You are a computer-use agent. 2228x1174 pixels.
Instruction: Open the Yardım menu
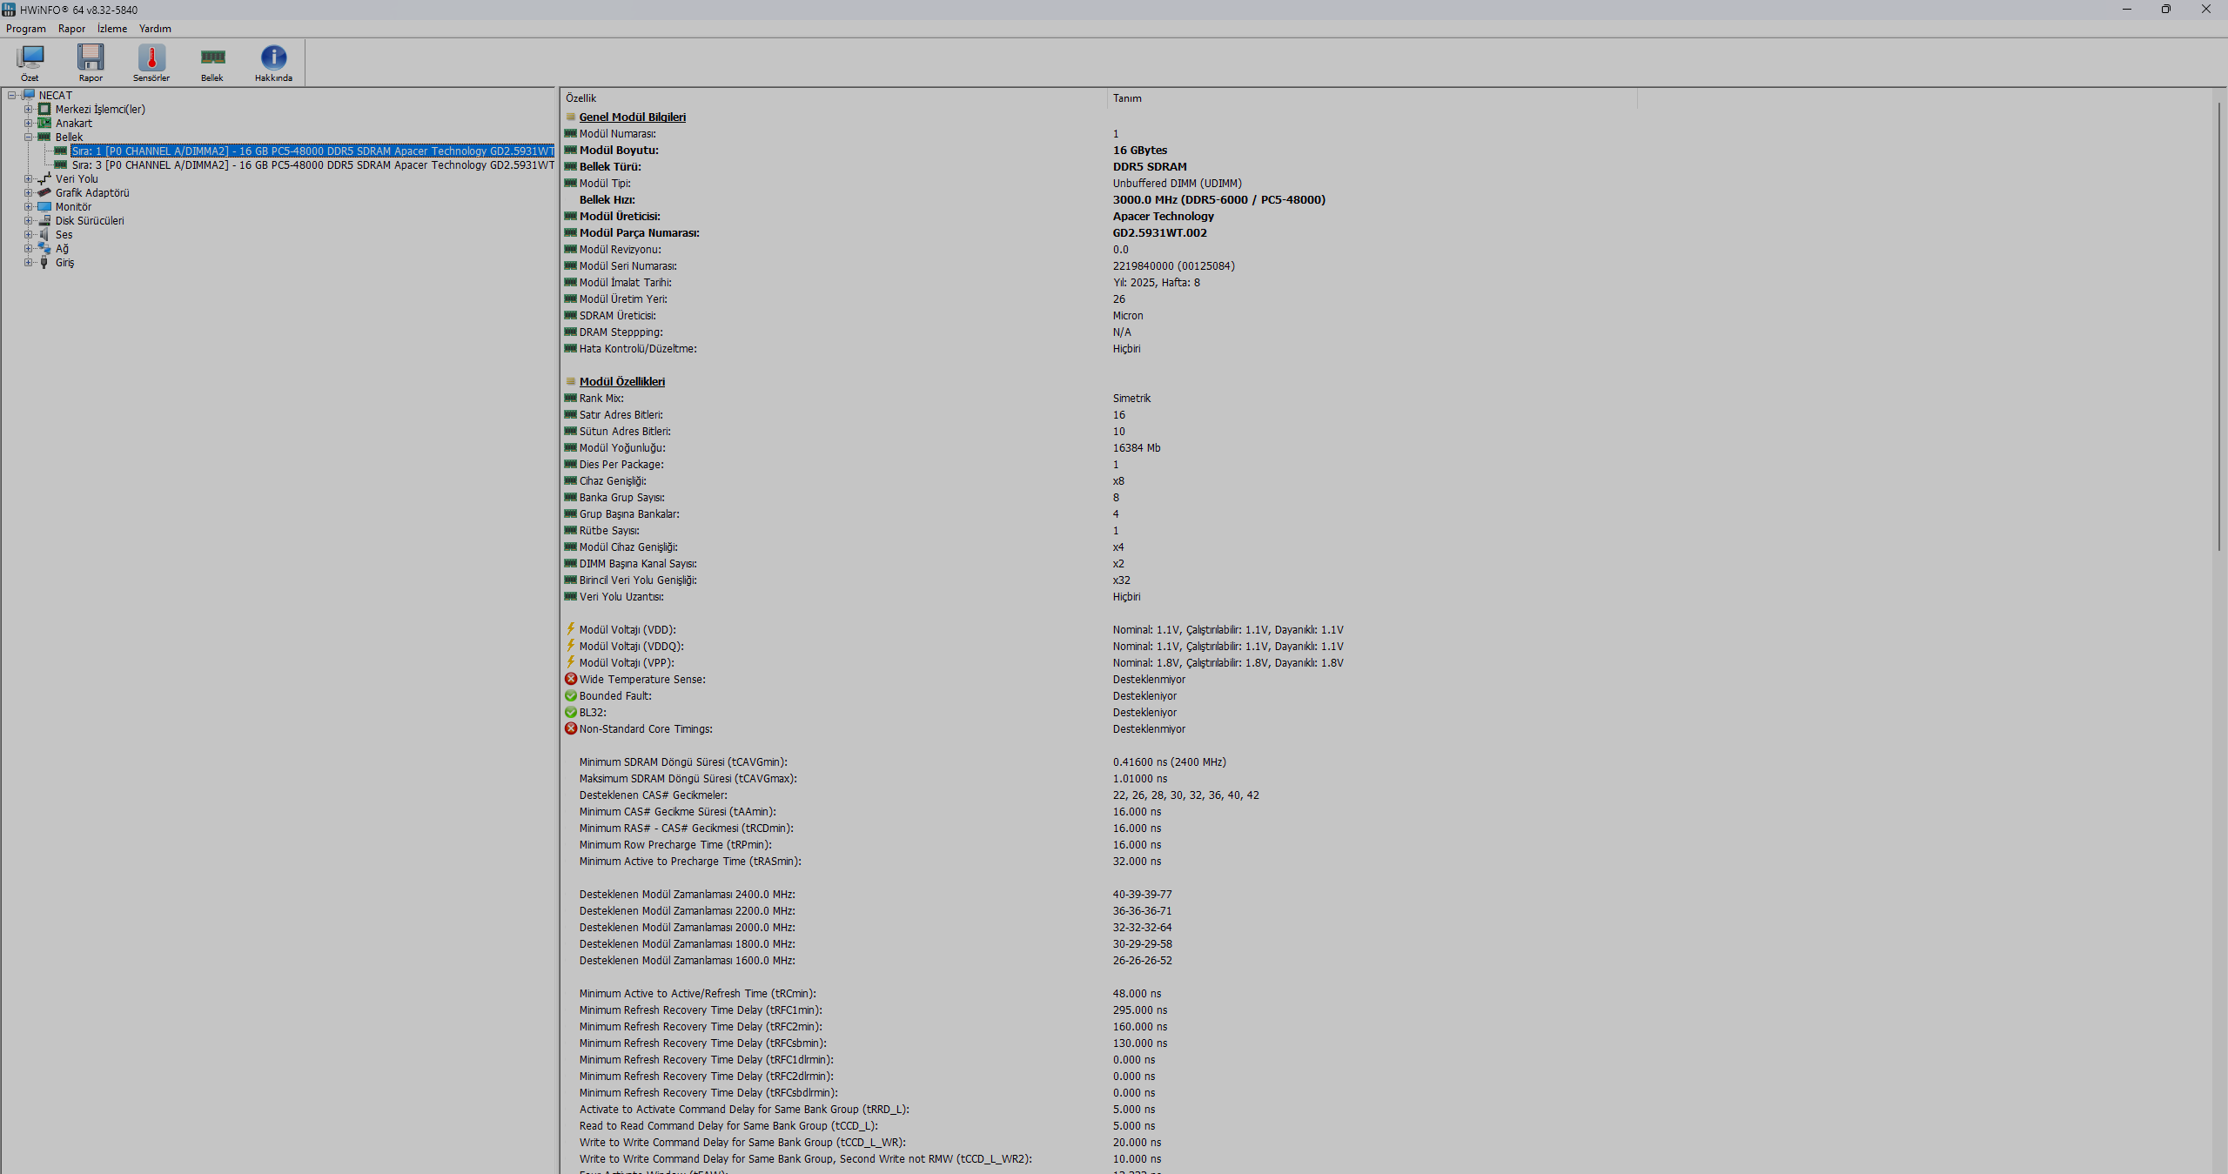155,29
